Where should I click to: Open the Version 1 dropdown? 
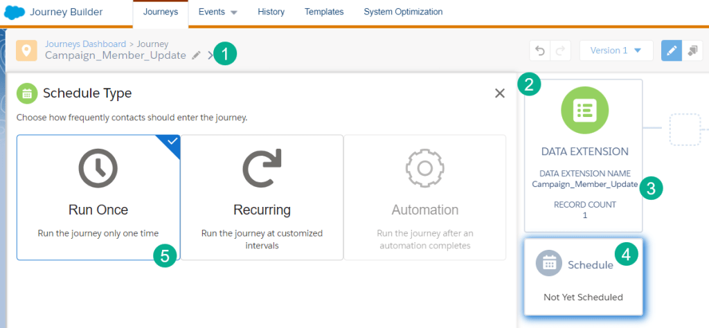(616, 51)
